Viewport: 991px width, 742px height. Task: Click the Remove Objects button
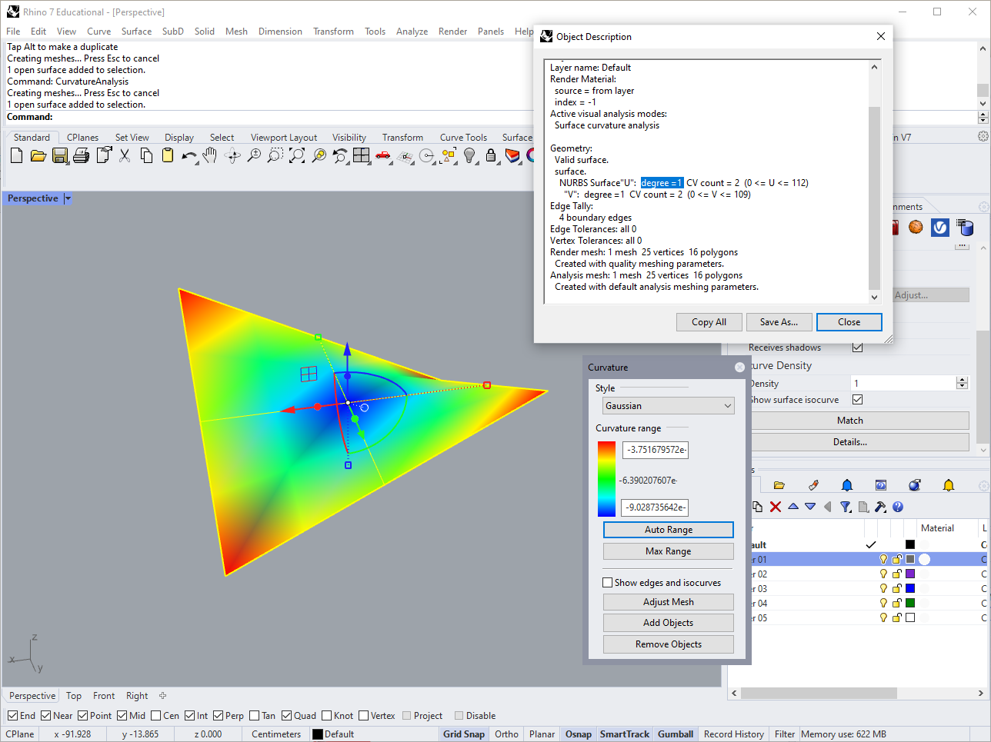click(x=669, y=644)
